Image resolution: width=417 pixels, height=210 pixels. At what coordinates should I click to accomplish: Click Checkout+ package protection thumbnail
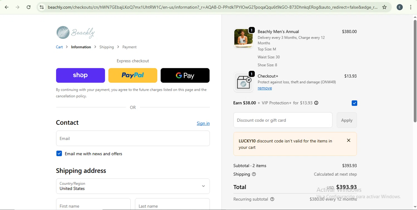coord(244,82)
